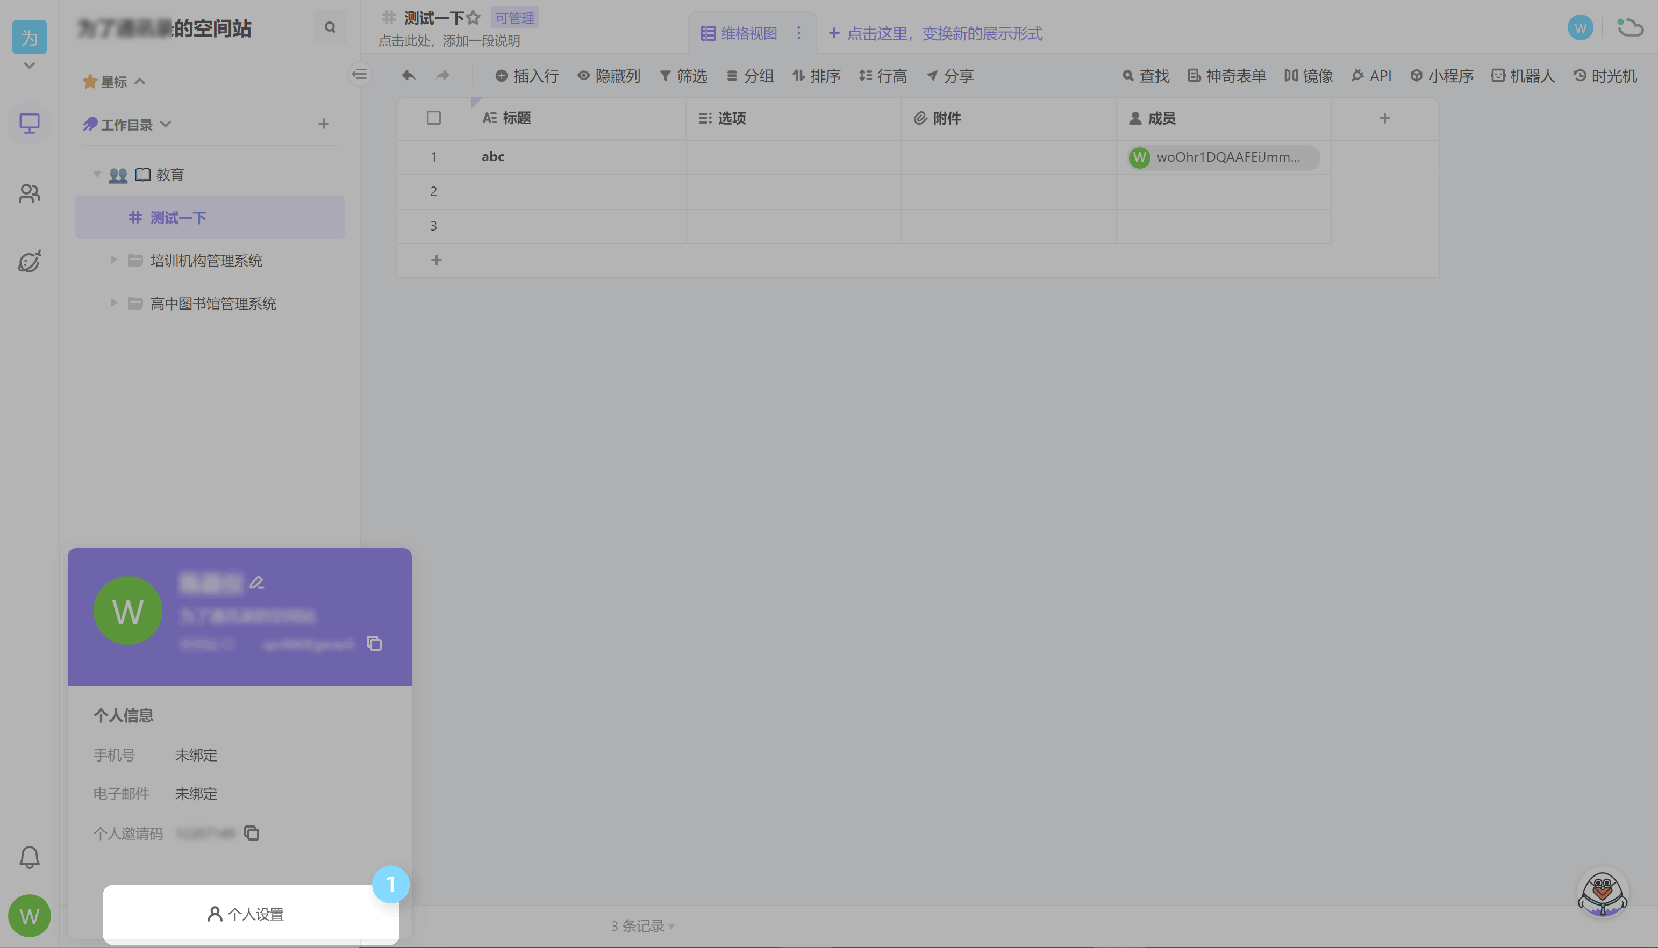Copy the personal invite code
The image size is (1658, 948).
252,833
